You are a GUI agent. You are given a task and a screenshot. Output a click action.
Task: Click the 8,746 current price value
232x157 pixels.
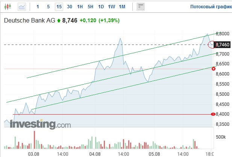[70, 20]
